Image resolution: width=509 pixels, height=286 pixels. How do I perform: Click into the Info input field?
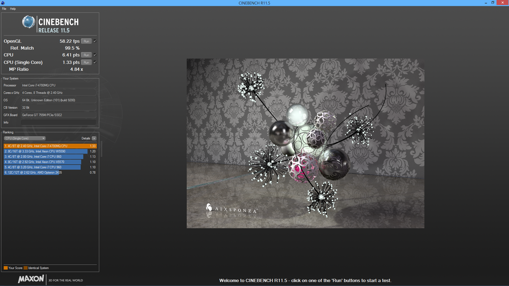pyautogui.click(x=59, y=122)
